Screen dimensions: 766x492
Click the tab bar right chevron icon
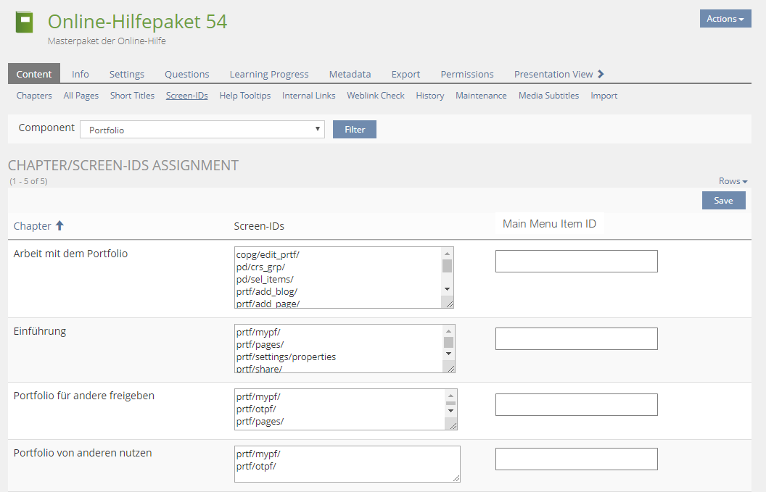click(x=601, y=74)
